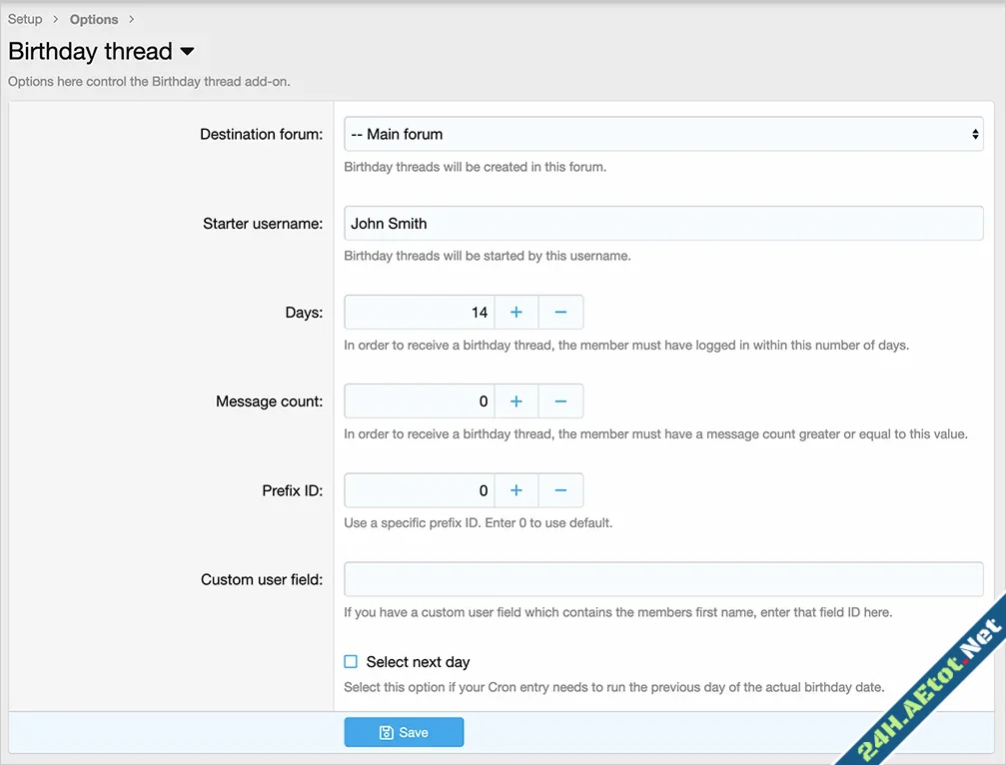Click the Custom user field input
Viewport: 1006px width, 765px height.
[663, 579]
